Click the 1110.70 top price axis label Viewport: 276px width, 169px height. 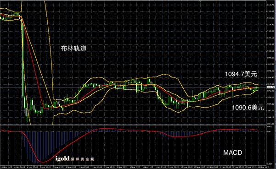coord(270,5)
